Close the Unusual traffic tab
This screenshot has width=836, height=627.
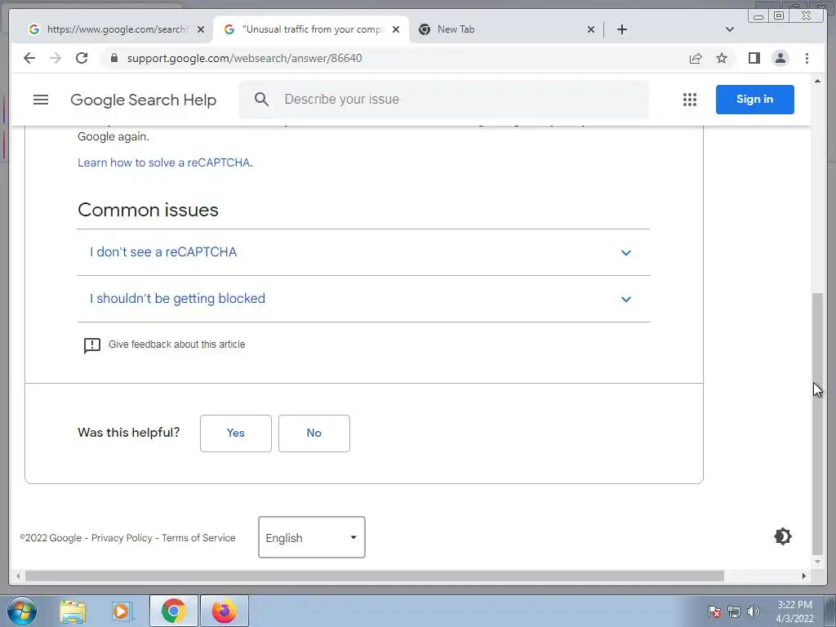pos(396,29)
